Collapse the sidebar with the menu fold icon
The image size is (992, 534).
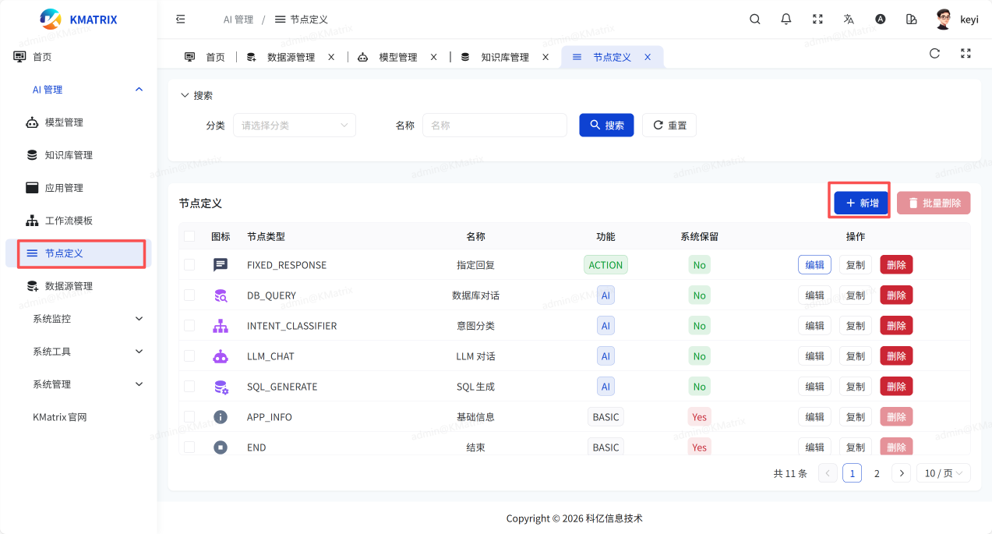click(181, 19)
